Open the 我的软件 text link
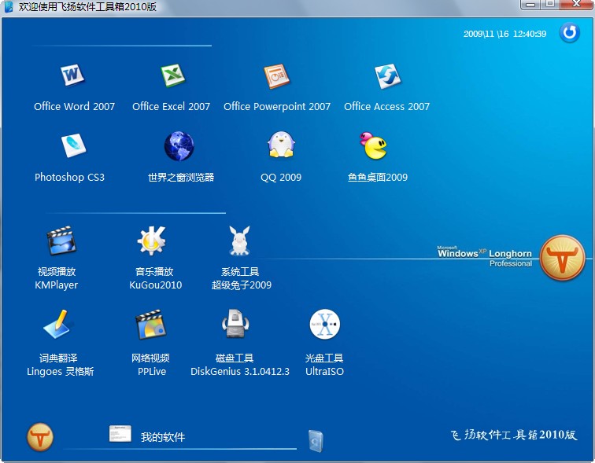This screenshot has width=595, height=463. pos(163,437)
